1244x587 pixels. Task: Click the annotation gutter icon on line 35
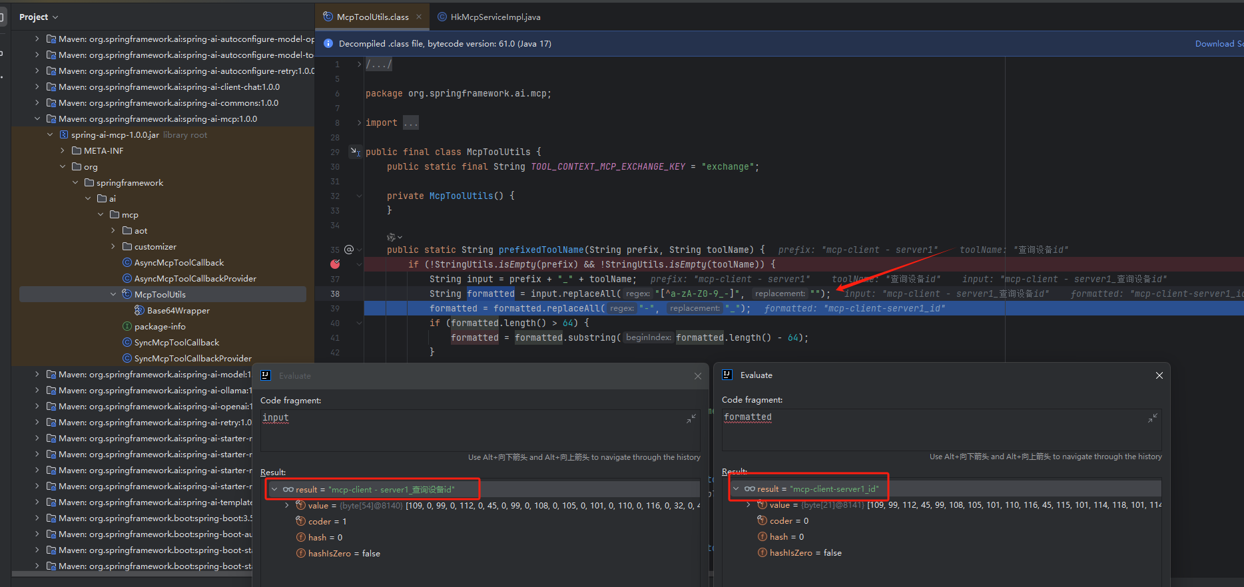(348, 250)
